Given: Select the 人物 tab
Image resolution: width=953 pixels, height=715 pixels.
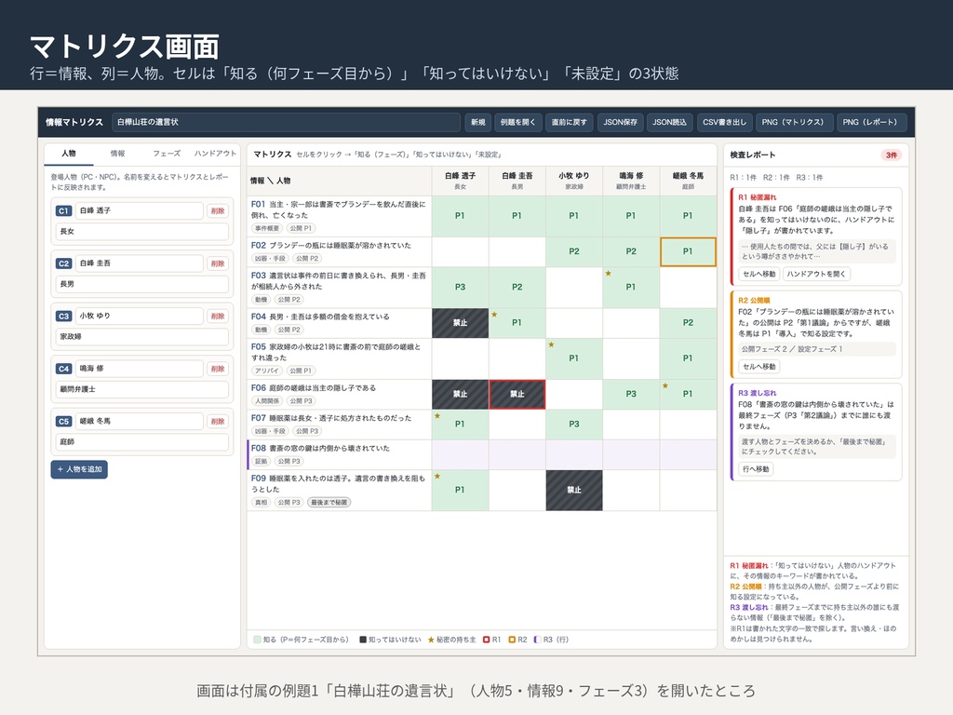Looking at the screenshot, I should 69,154.
